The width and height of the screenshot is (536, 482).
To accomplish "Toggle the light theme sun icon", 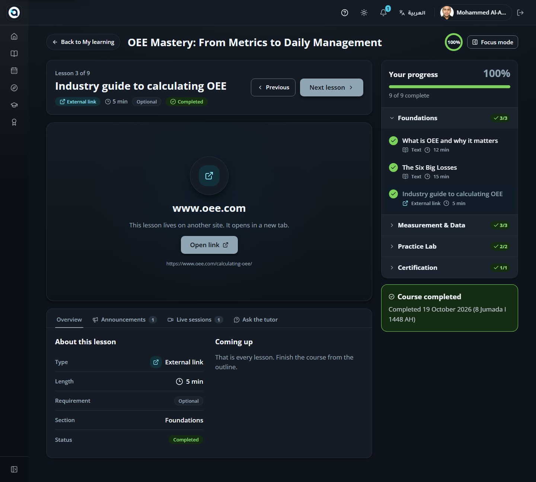I will (x=364, y=13).
